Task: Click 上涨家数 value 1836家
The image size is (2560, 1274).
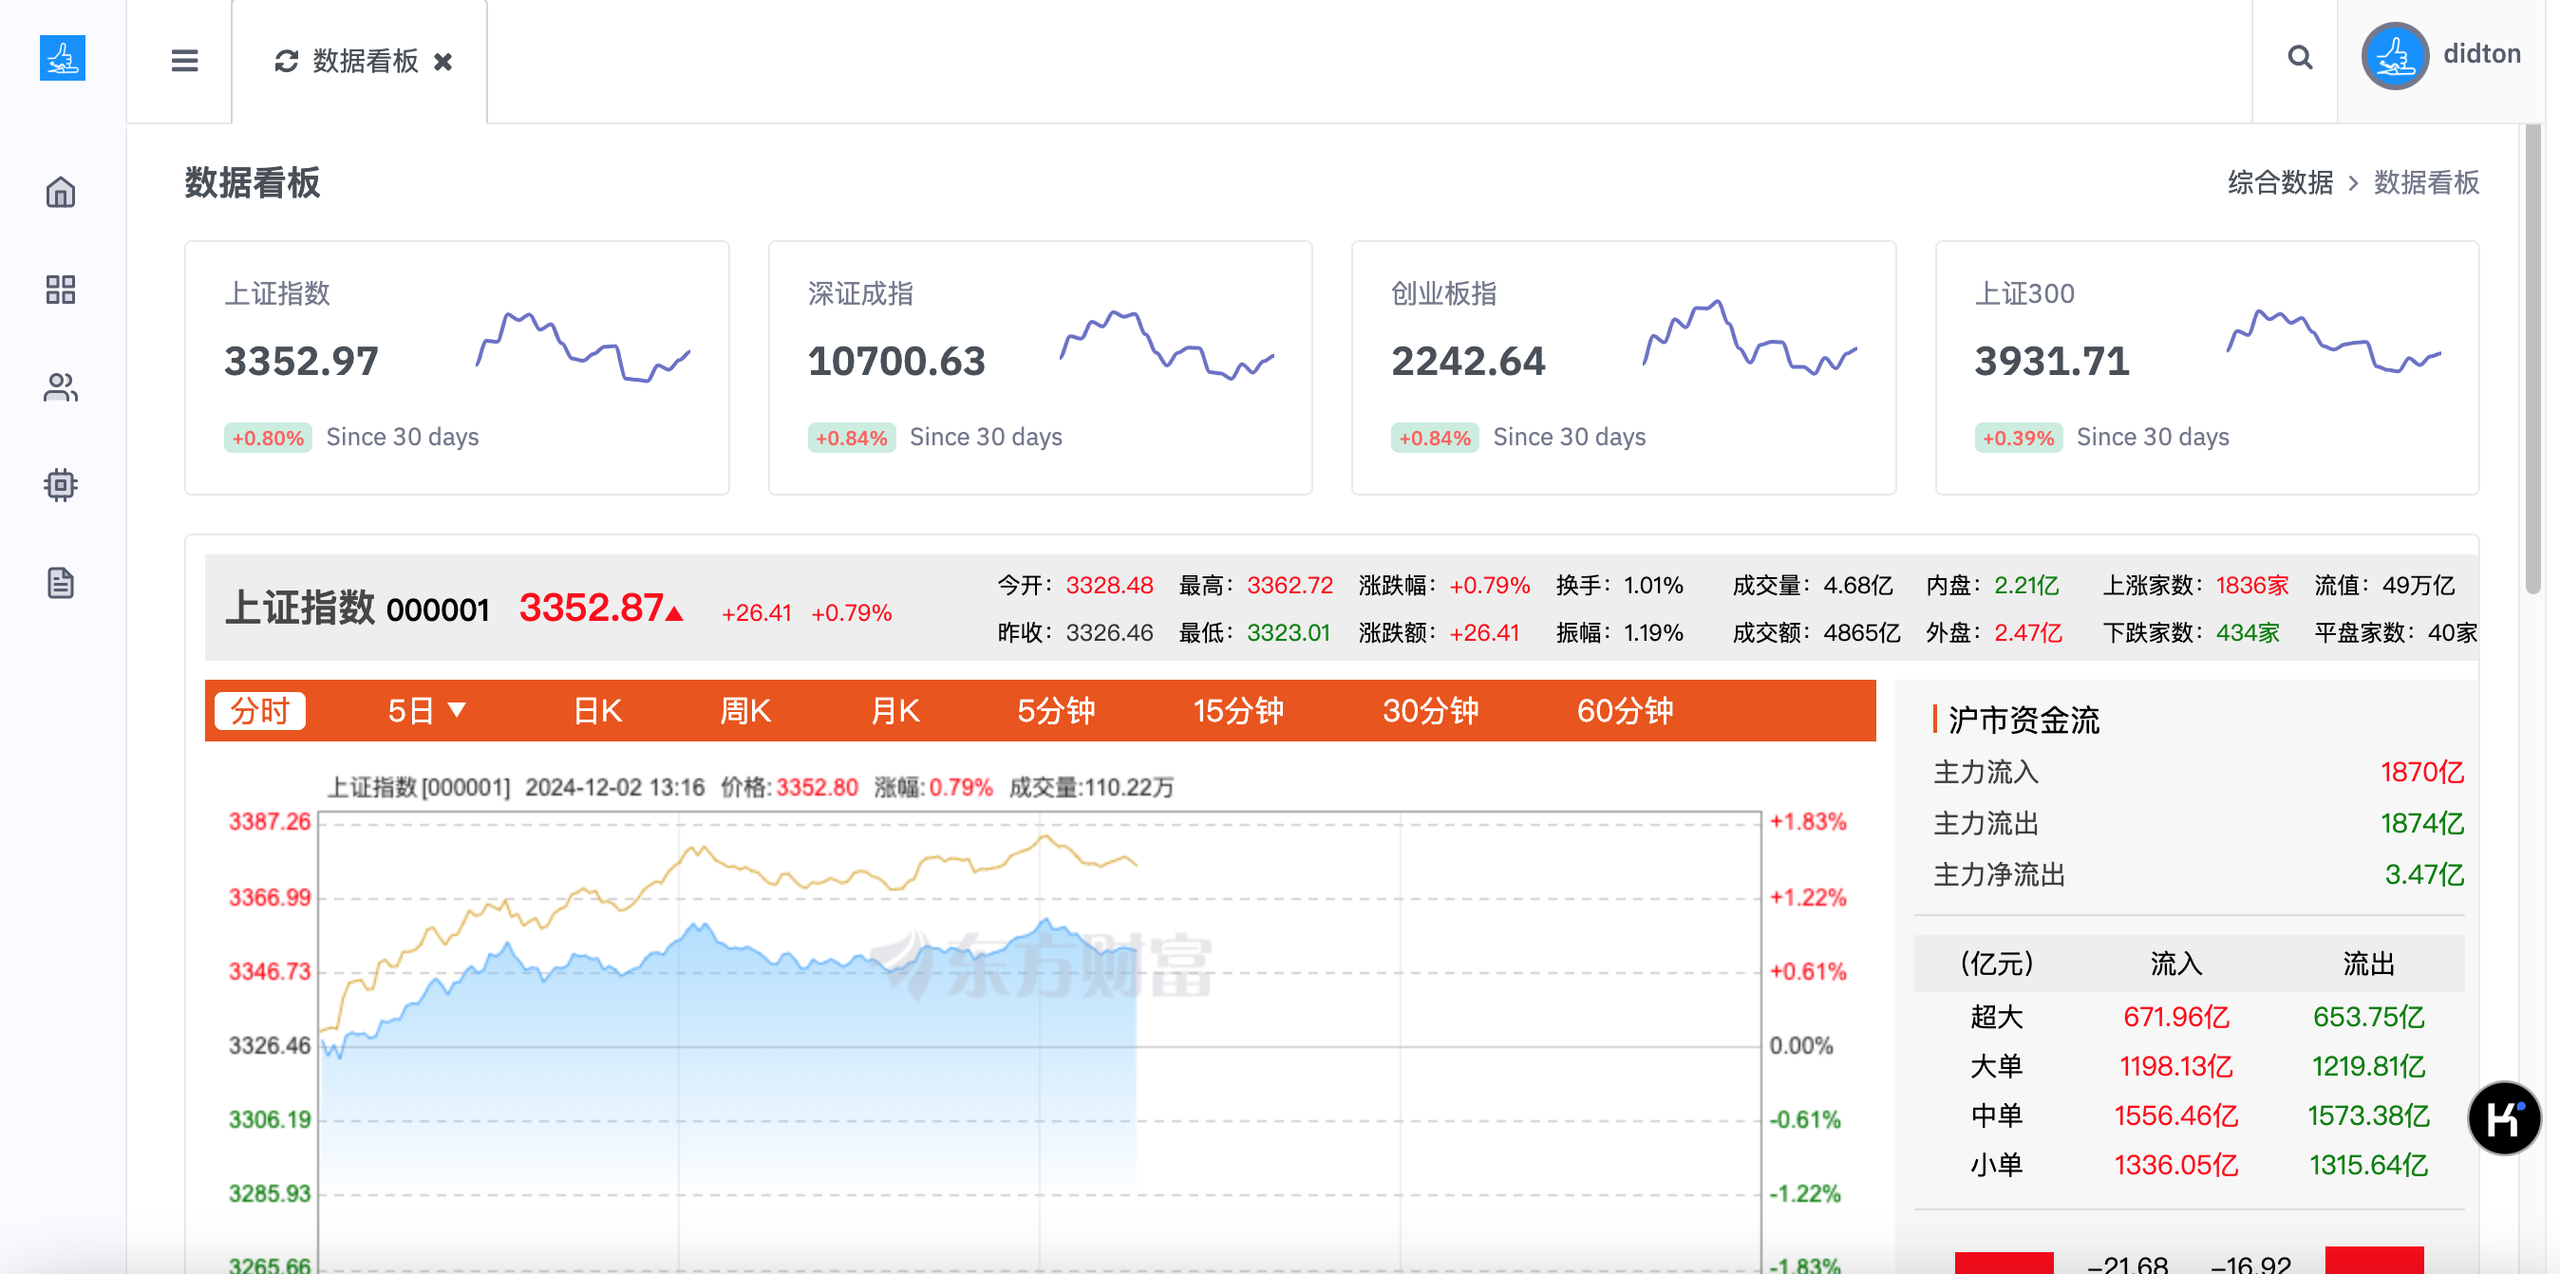Action: 2252,586
